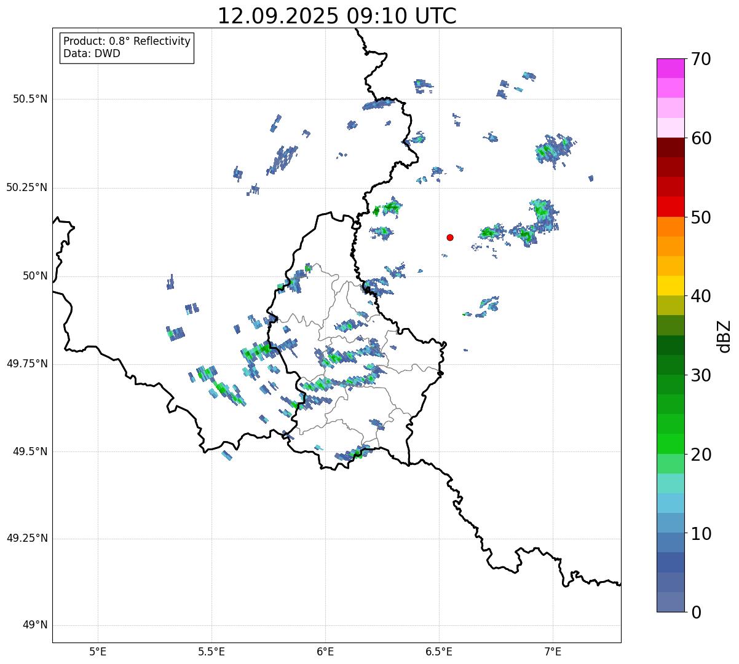Click the dBZ colorbar axis label
This screenshot has height=664, width=739.
724,336
